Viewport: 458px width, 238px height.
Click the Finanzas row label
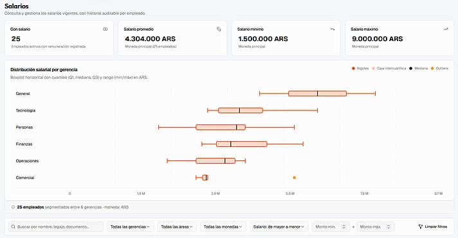pyautogui.click(x=24, y=144)
